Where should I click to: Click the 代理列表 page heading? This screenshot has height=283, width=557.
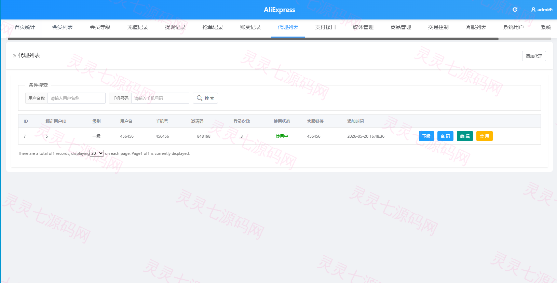coord(29,55)
